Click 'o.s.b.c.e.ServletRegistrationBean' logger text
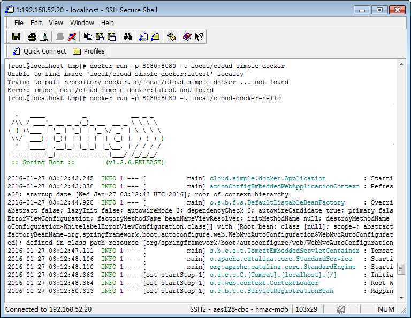 (271, 291)
